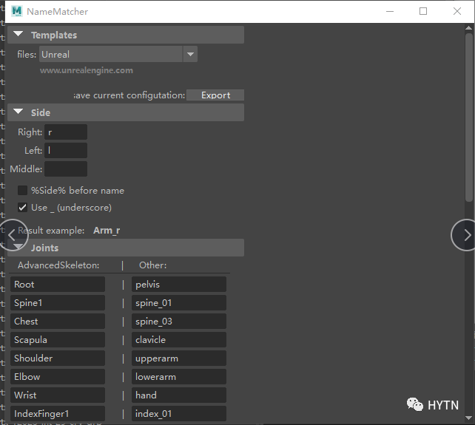This screenshot has width=475, height=425.
Task: Click the index_01 other joint field
Action: click(x=179, y=414)
